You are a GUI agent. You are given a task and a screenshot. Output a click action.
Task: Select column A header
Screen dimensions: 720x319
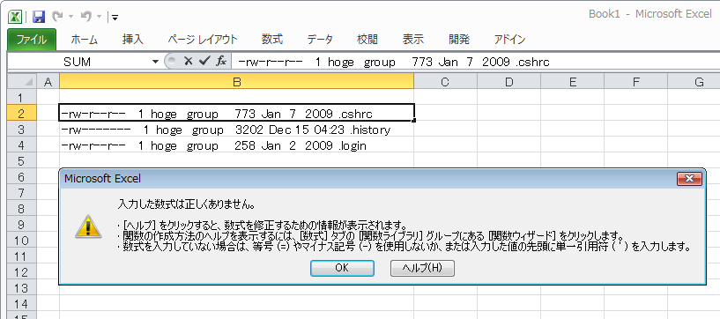48,82
